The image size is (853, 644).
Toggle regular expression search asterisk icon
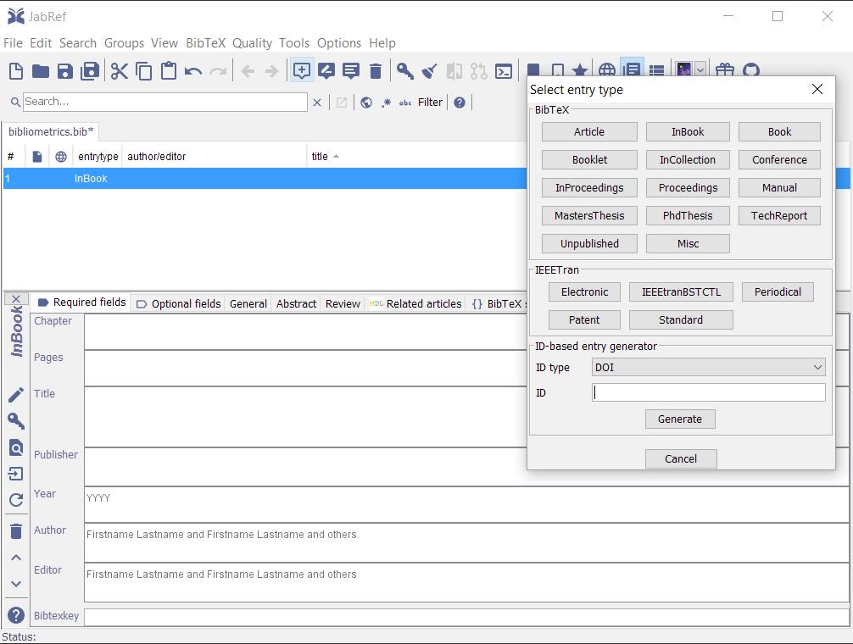click(387, 103)
